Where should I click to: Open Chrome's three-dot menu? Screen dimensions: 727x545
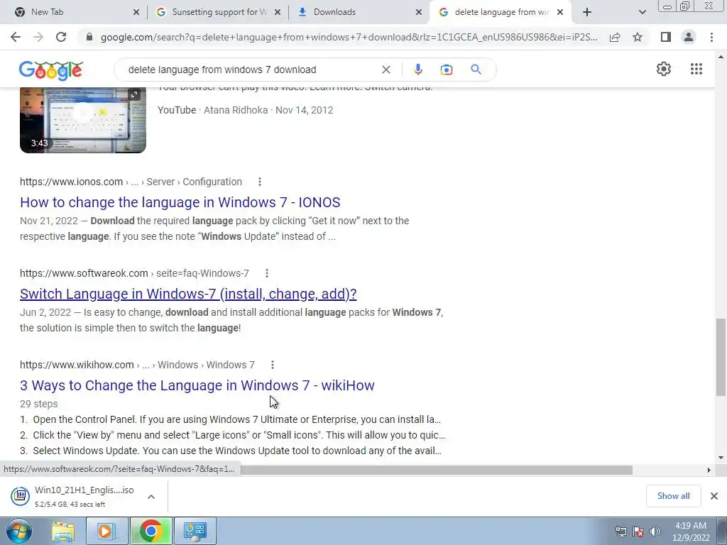711,37
